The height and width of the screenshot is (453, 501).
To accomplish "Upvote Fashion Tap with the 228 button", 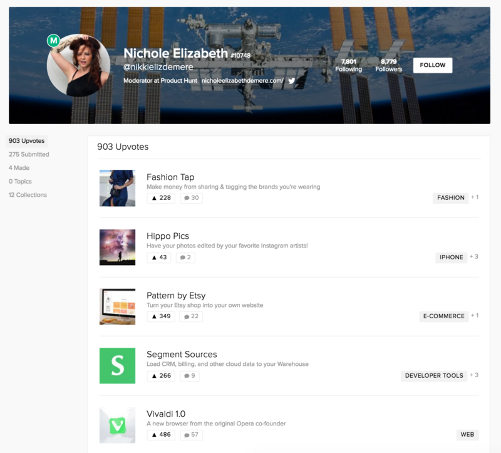I will point(161,198).
